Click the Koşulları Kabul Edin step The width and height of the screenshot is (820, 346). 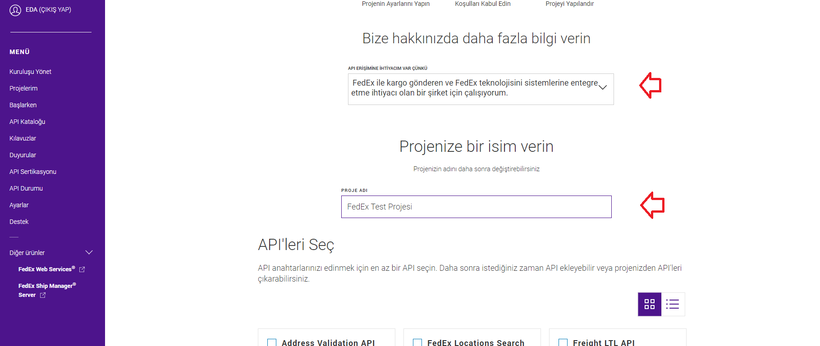tap(482, 4)
